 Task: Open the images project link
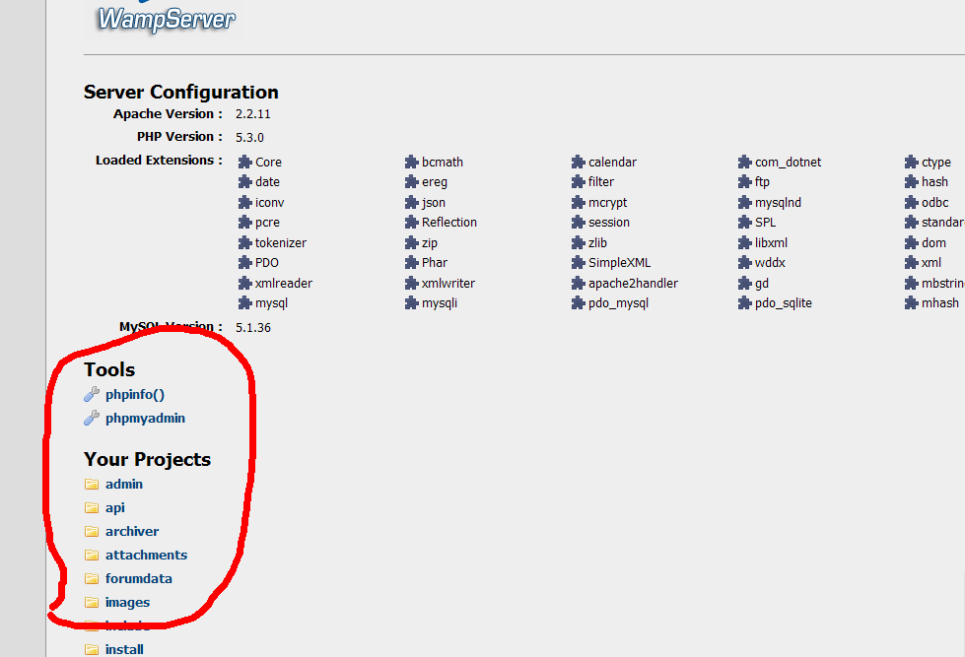pos(127,603)
